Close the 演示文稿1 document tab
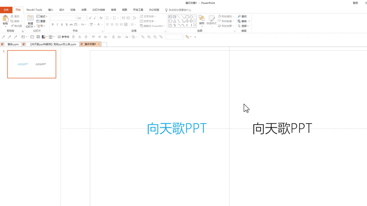 pyautogui.click(x=99, y=44)
